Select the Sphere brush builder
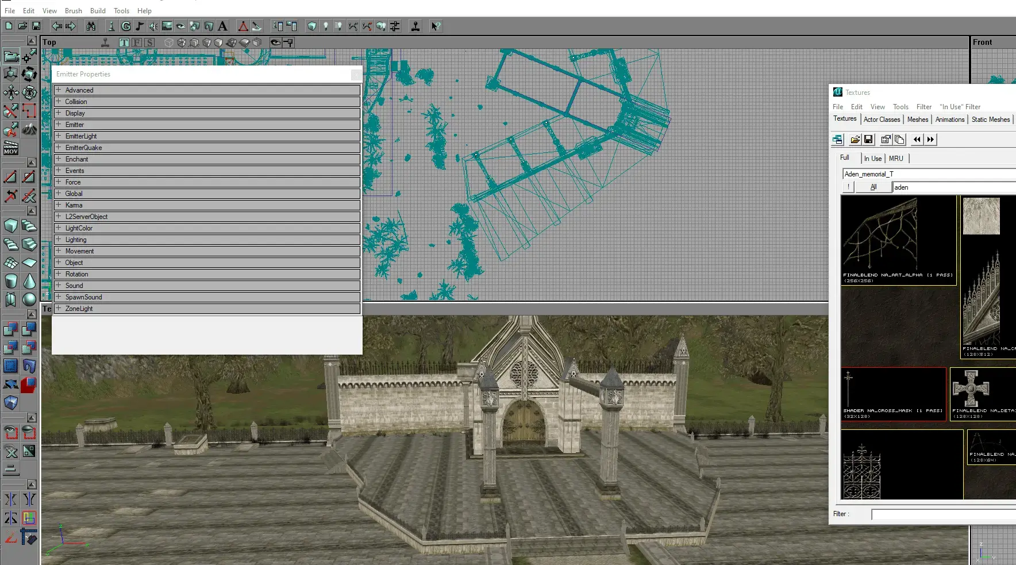This screenshot has height=565, width=1016. pos(29,299)
